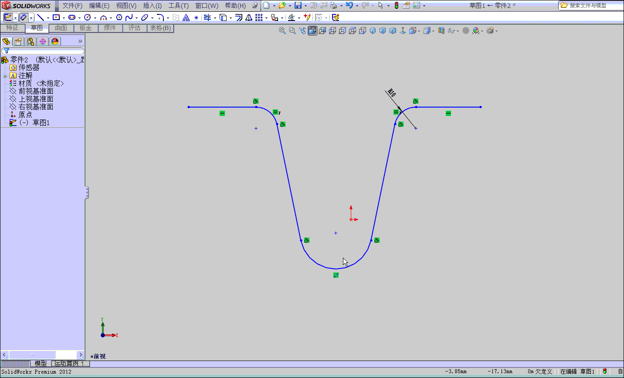Click the Smart Dimension icon
The height and width of the screenshot is (378, 624).
(24, 17)
